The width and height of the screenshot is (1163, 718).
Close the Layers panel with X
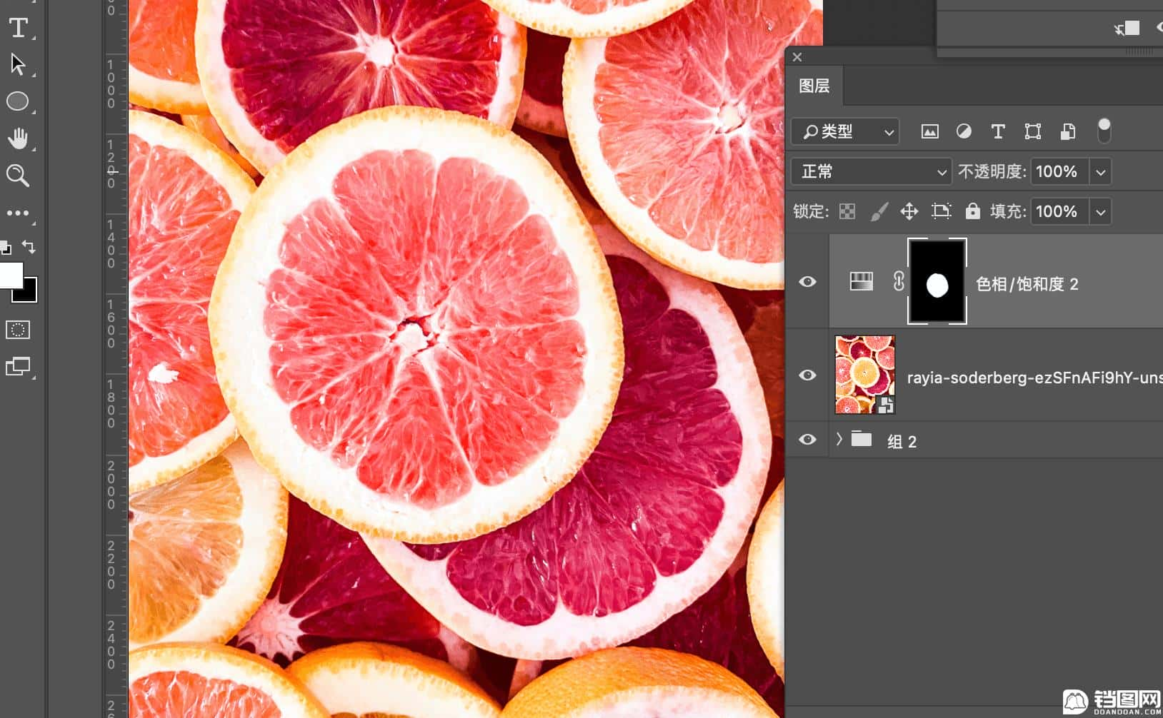797,57
